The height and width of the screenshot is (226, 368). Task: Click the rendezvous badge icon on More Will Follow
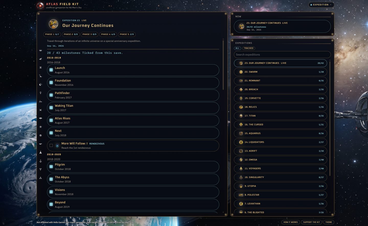(x=57, y=146)
